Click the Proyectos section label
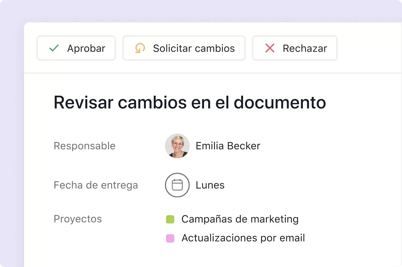 [78, 219]
